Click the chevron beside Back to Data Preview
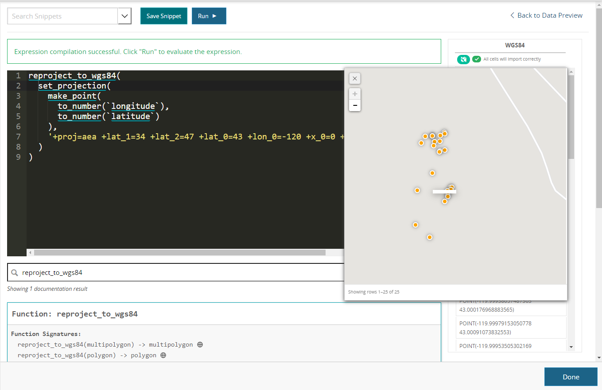Image resolution: width=602 pixels, height=390 pixels. point(513,15)
